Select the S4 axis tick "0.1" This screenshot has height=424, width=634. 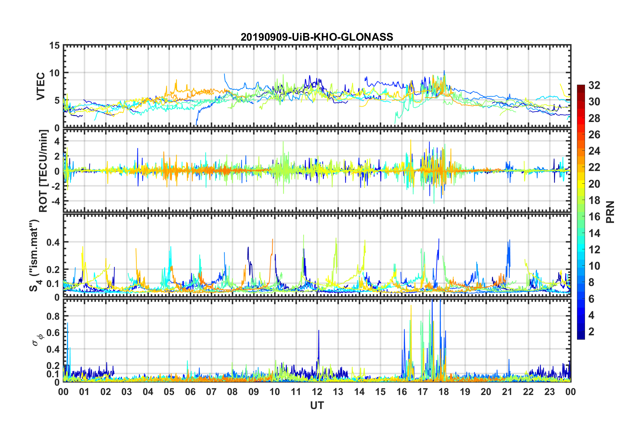pyautogui.click(x=53, y=284)
